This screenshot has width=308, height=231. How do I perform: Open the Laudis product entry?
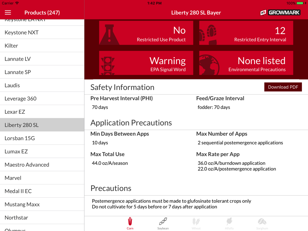click(42, 85)
